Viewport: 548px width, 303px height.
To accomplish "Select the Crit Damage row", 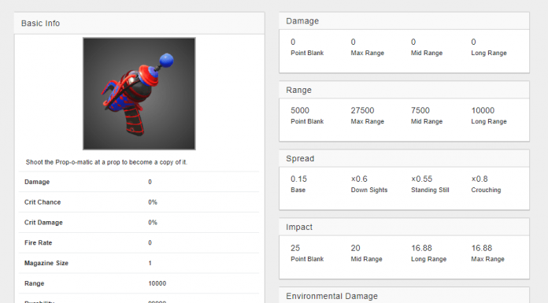I will [139, 222].
